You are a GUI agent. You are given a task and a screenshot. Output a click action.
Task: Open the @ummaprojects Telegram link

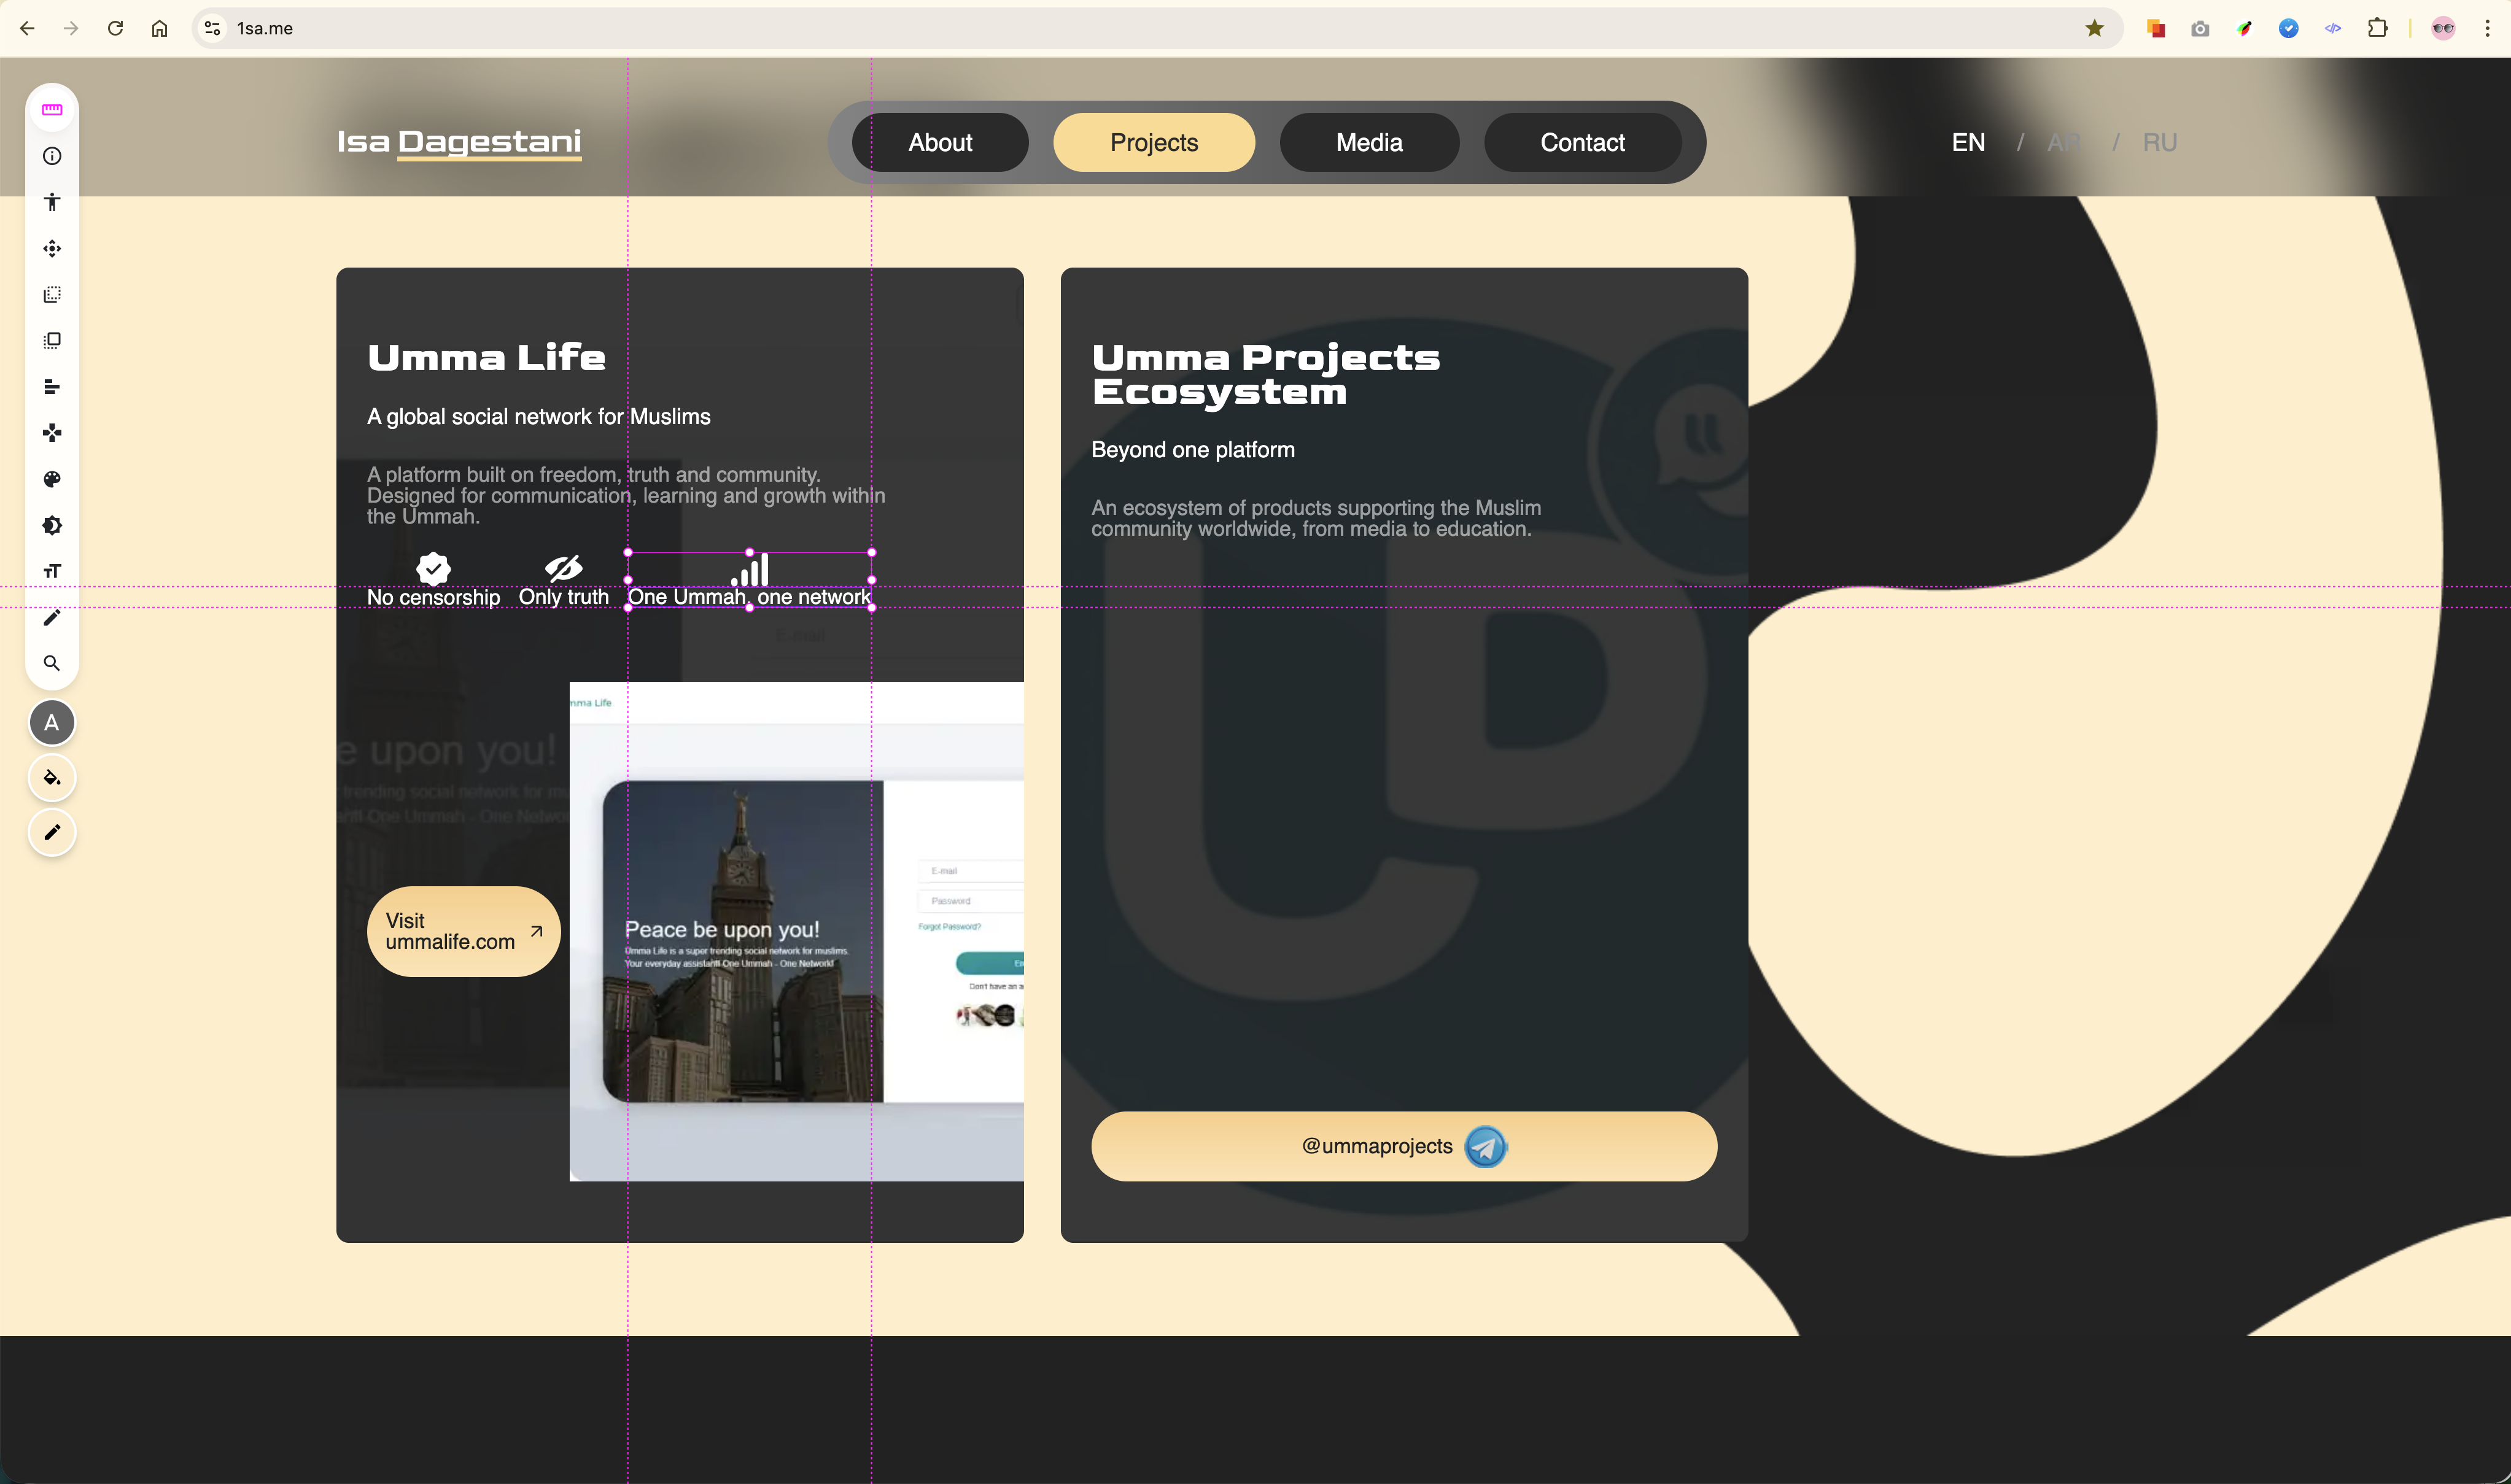[1403, 1146]
